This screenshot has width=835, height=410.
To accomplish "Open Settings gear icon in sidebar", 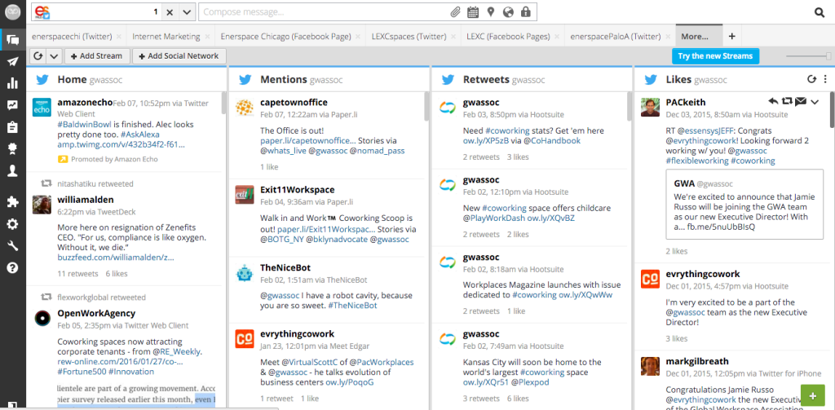I will (13, 224).
